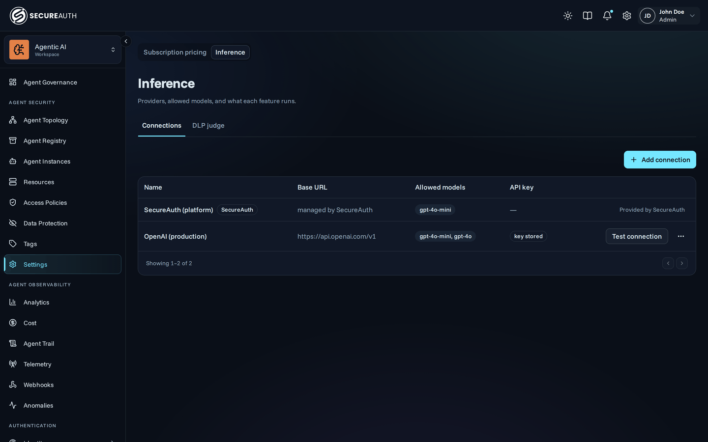Click the Data Protection eye-off icon
Screen dimensions: 708x442
click(13, 223)
